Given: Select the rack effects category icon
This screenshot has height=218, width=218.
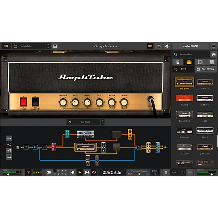Looking at the screenshot, I should coord(212,62).
